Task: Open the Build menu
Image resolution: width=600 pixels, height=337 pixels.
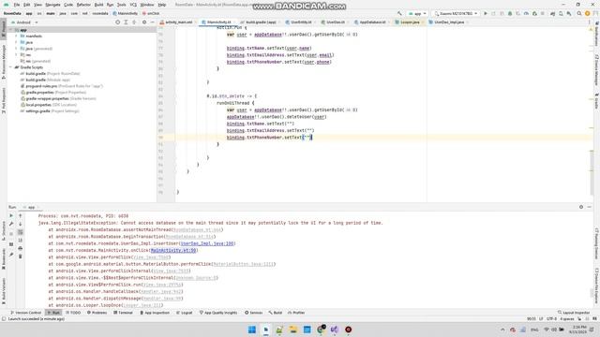Action: 98,5
